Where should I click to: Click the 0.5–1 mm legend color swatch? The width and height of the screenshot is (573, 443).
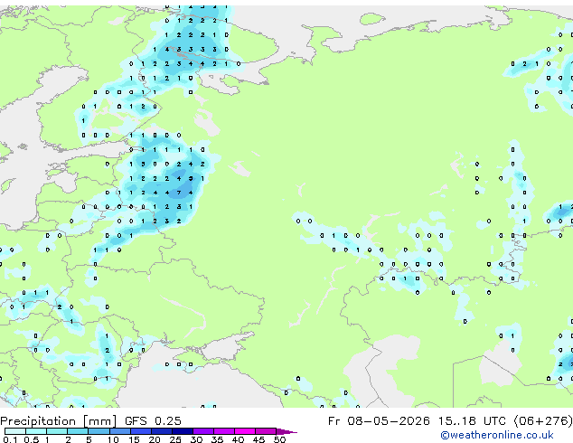[x=36, y=431]
